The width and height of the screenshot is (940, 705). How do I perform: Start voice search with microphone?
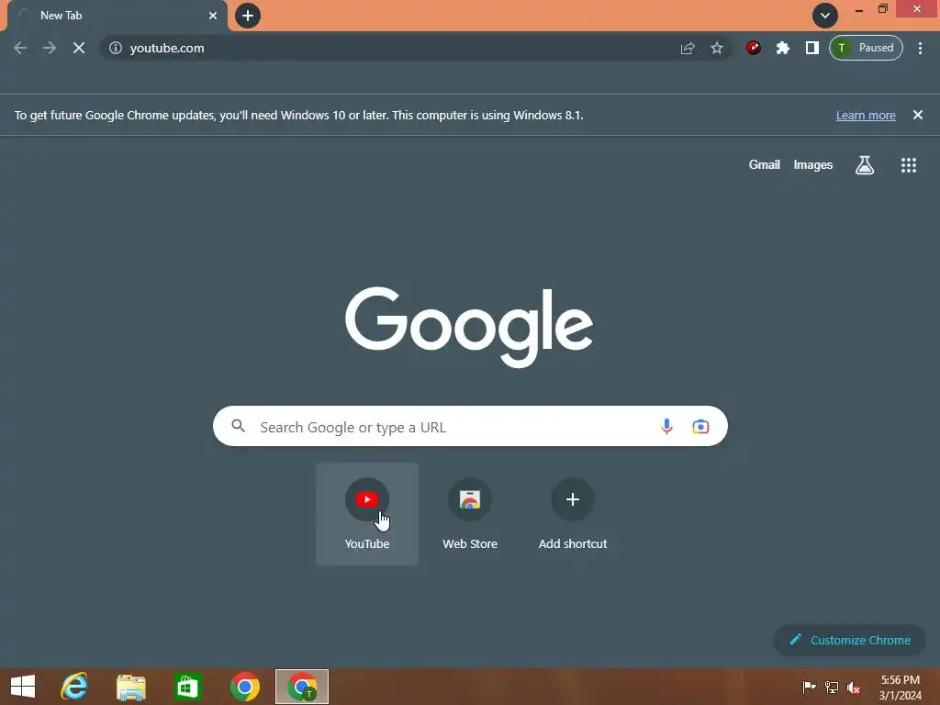tap(666, 426)
